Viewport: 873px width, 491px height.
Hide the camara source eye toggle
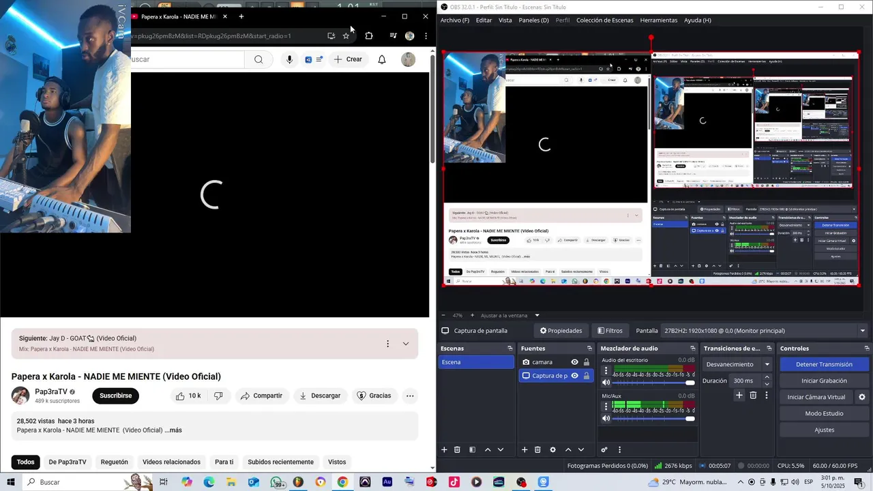pyautogui.click(x=574, y=362)
